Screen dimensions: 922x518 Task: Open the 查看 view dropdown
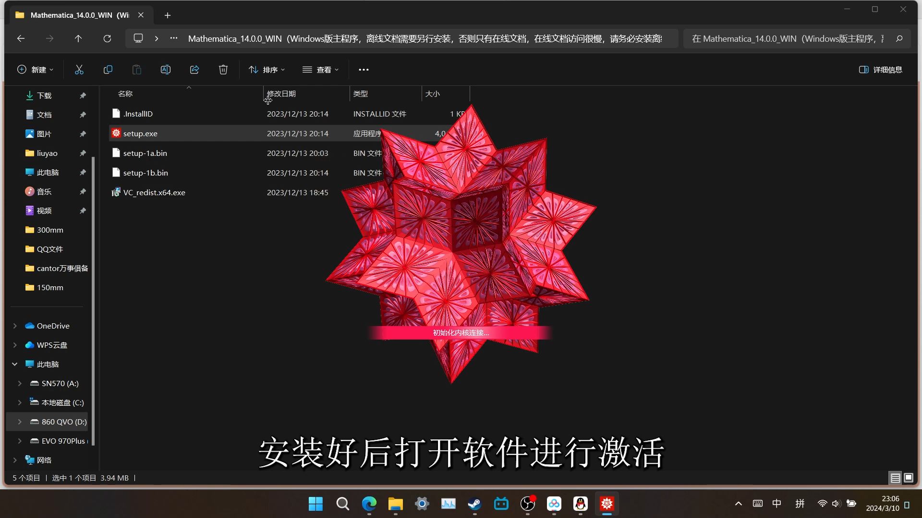321,70
